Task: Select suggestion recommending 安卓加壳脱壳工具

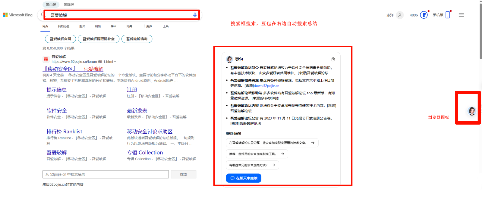Action: tap(257, 154)
